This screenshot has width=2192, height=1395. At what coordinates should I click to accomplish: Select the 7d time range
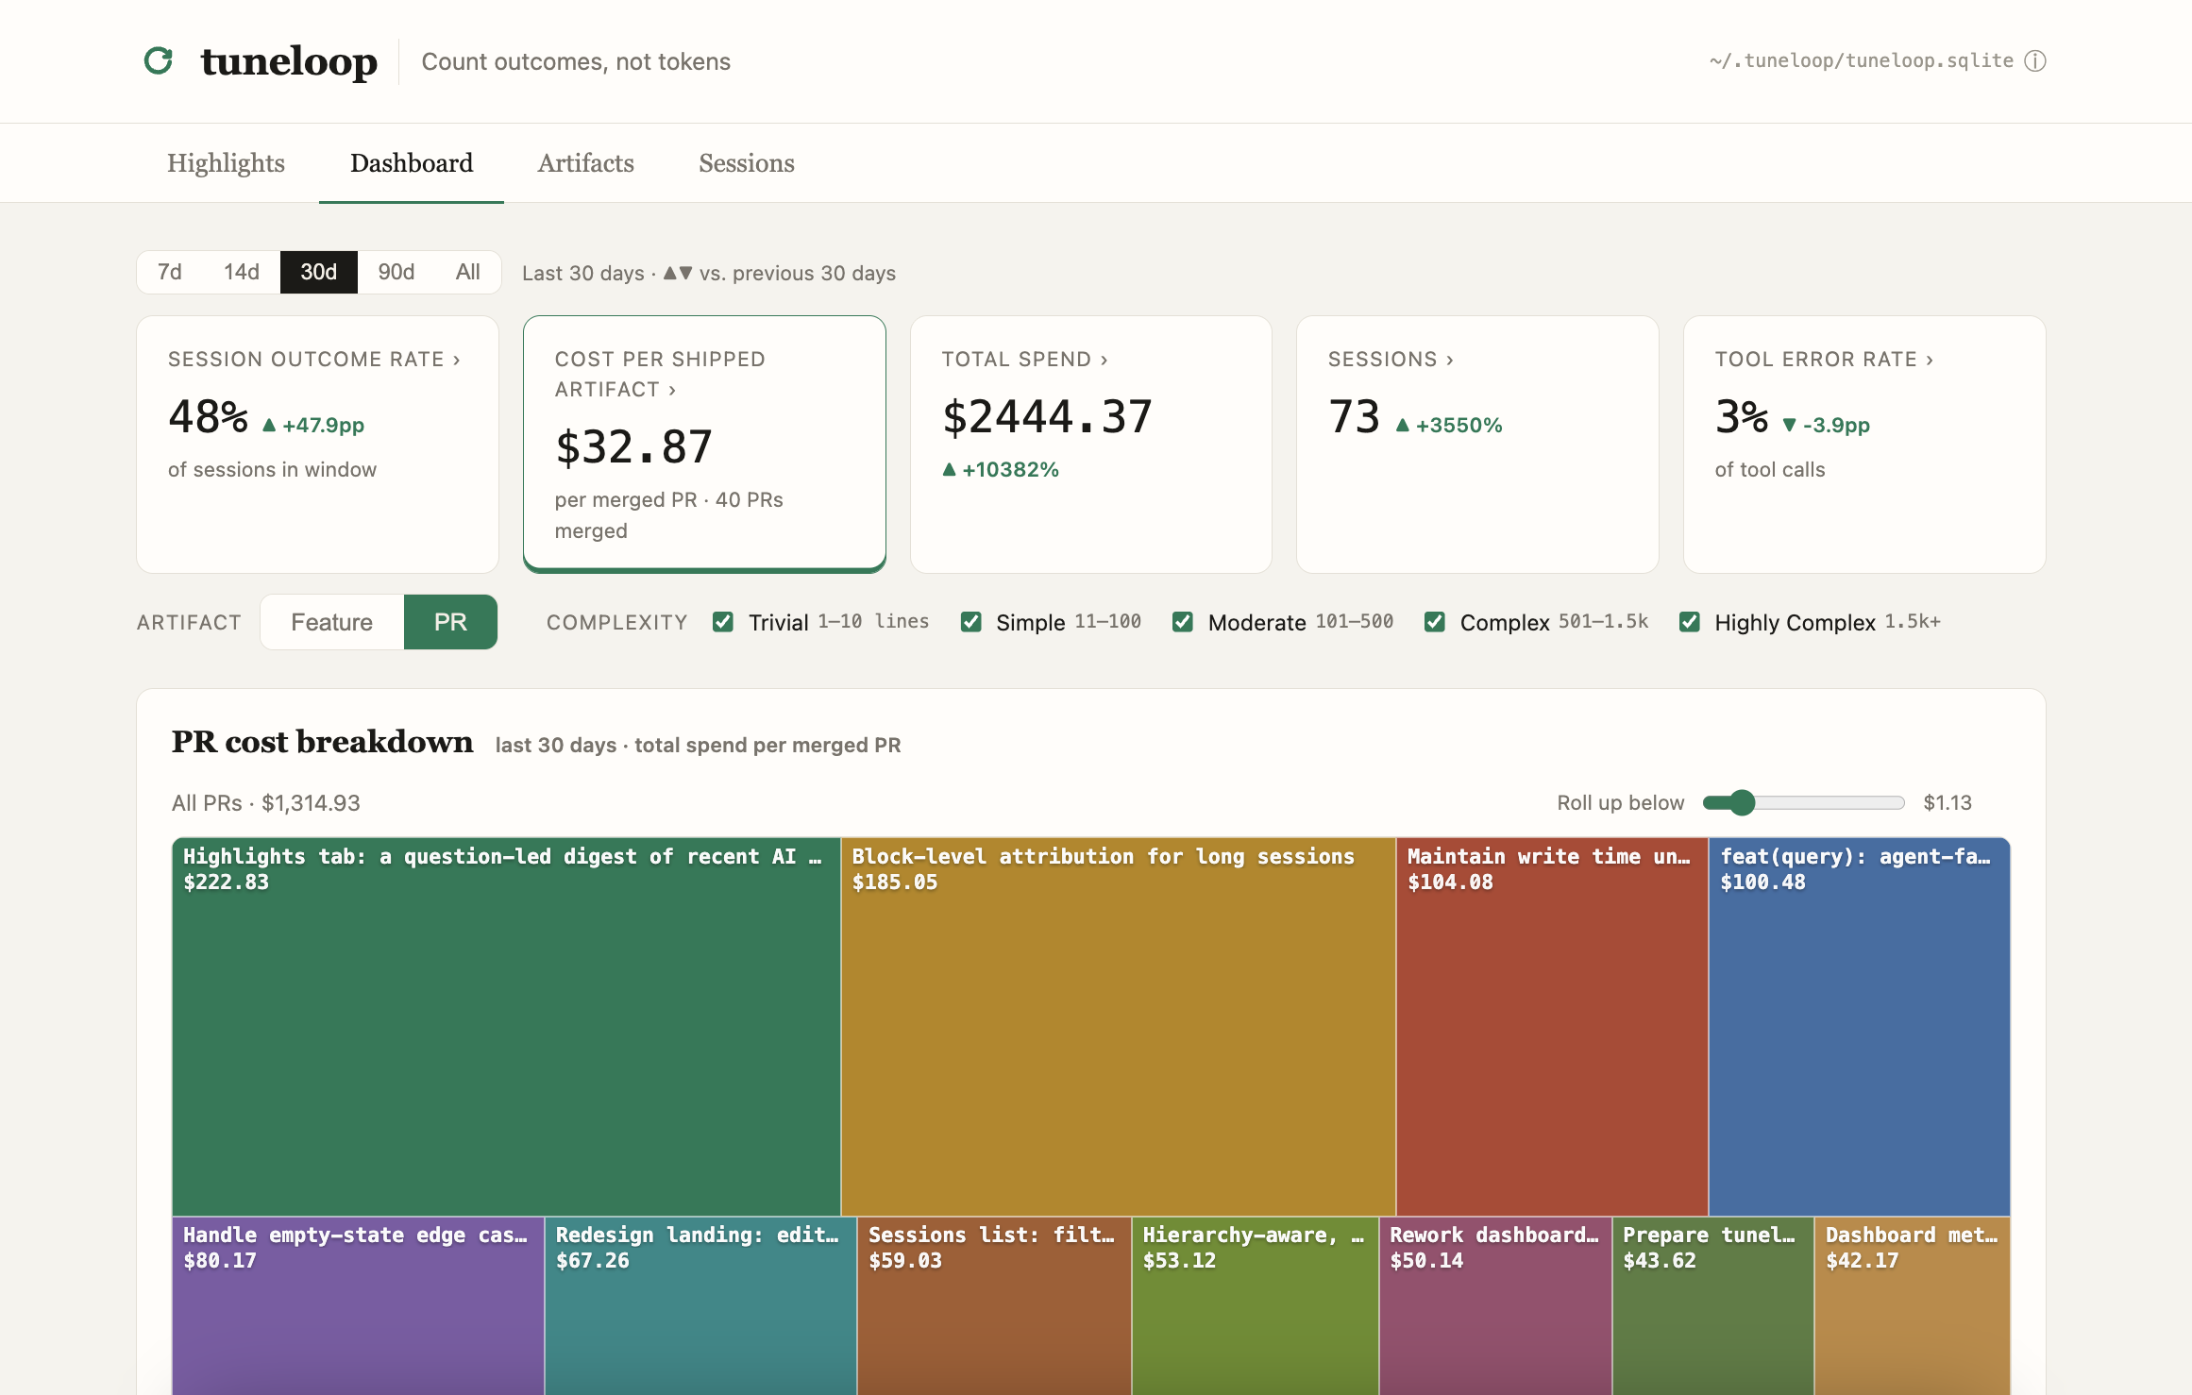click(170, 272)
